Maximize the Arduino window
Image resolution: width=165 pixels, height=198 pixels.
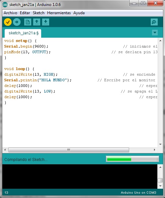click(143, 3)
